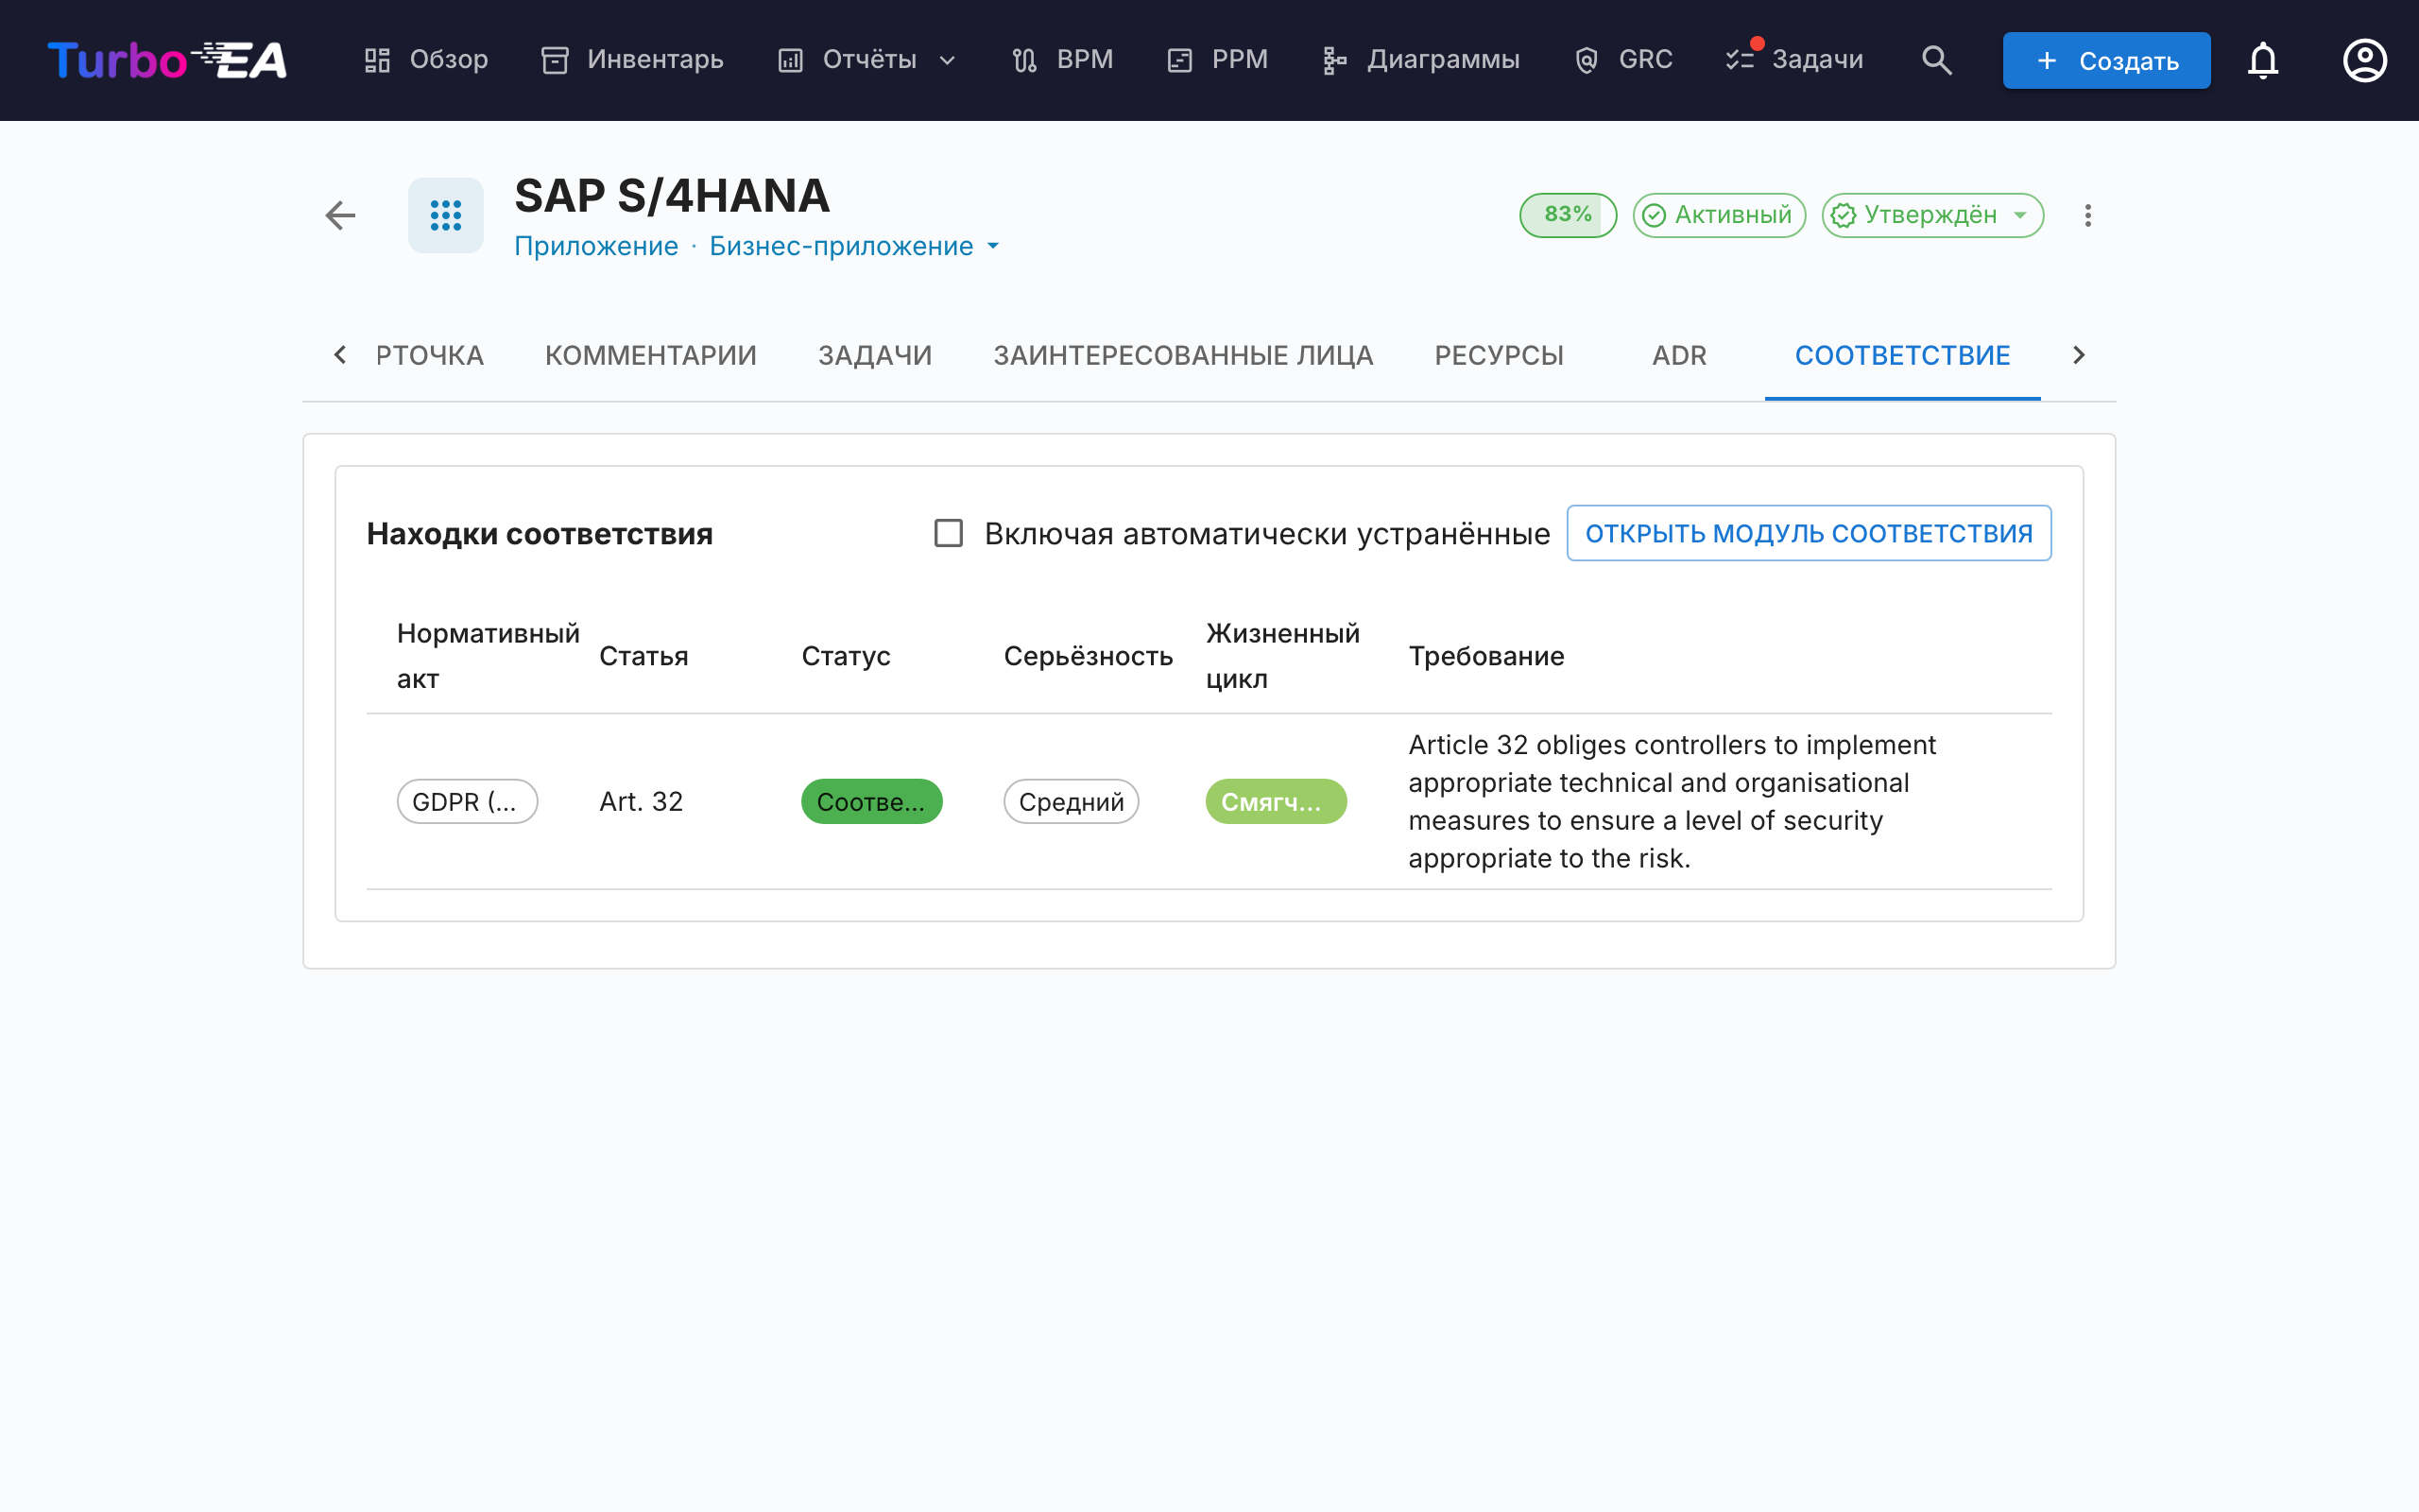
Task: Click ОТКРЫТЬ МОДУЛЬ СООТВЕТСТВИЯ button
Action: pos(1809,533)
